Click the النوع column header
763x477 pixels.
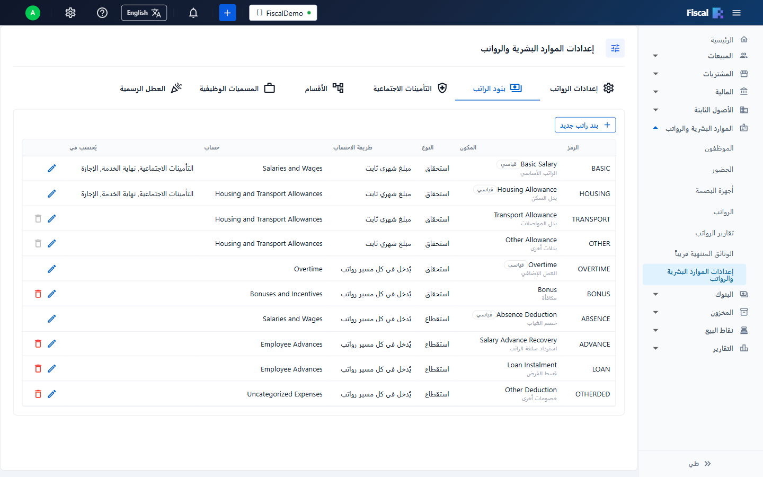(x=428, y=148)
